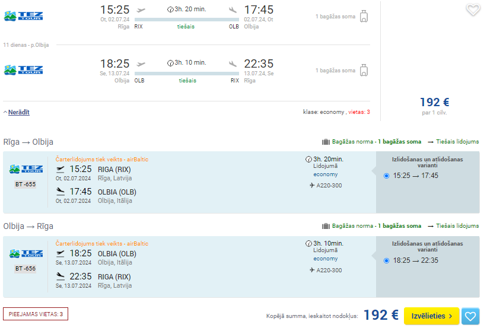
Task: Click TEZ Tour logo above the BT-656 label
Action: tap(26, 253)
